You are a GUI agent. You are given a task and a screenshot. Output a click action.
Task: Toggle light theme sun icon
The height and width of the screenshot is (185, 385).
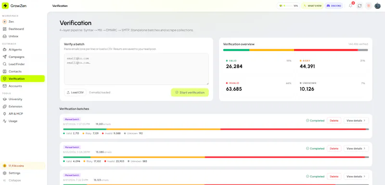click(368, 6)
